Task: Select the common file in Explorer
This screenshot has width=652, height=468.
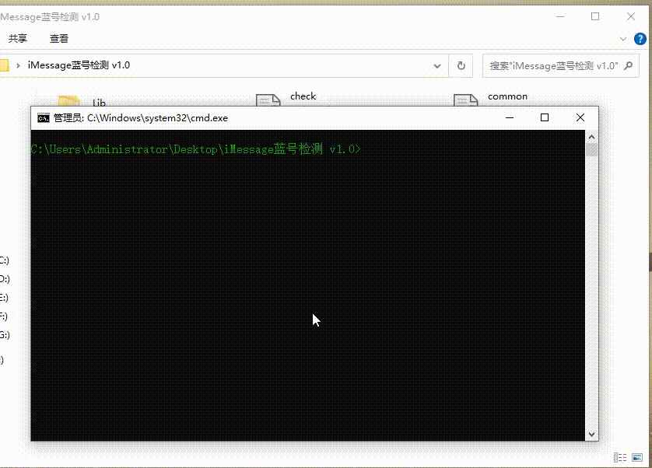Action: click(507, 96)
